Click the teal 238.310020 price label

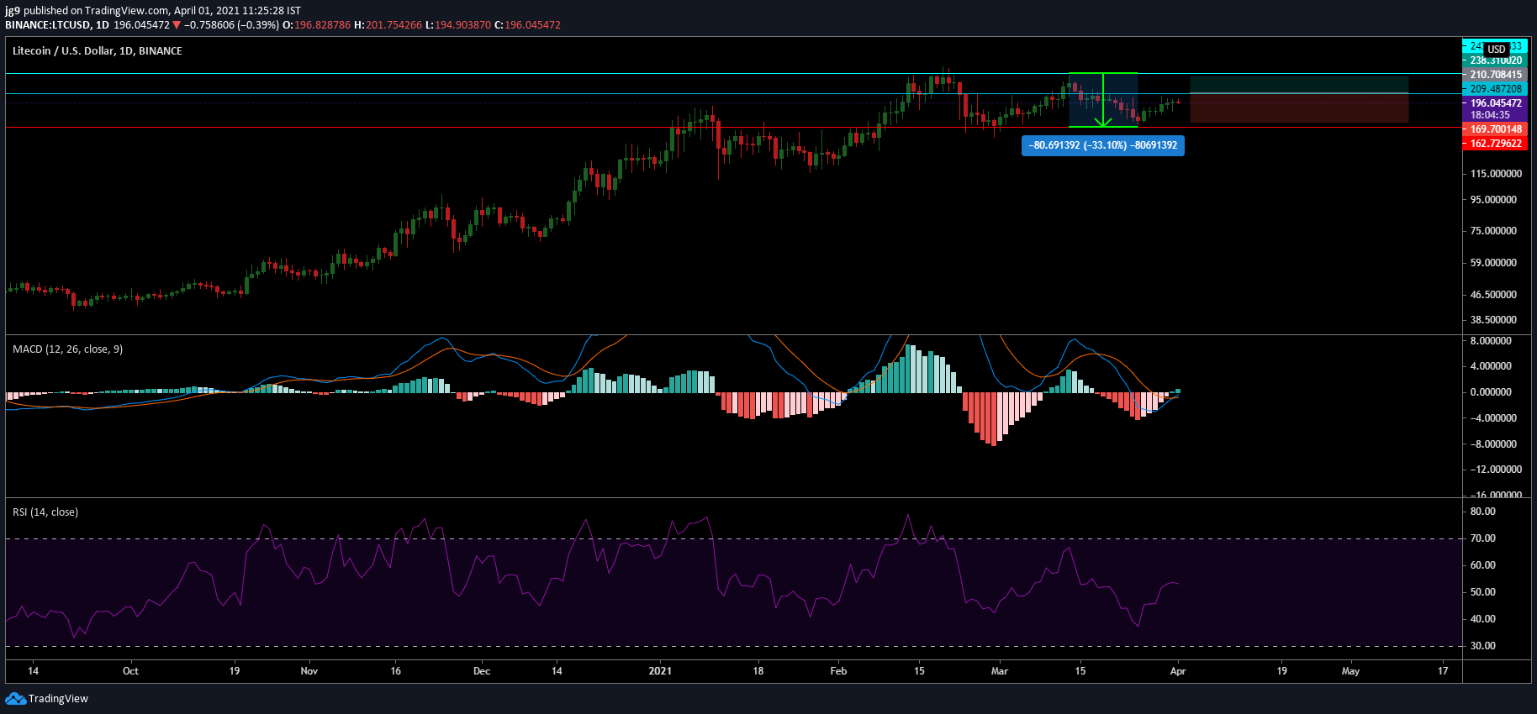click(1496, 60)
